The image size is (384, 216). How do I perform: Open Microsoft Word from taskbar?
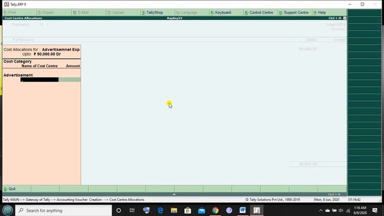[242, 210]
